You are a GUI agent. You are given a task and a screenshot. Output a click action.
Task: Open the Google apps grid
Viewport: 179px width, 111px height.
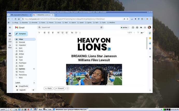pyautogui.click(x=145, y=28)
